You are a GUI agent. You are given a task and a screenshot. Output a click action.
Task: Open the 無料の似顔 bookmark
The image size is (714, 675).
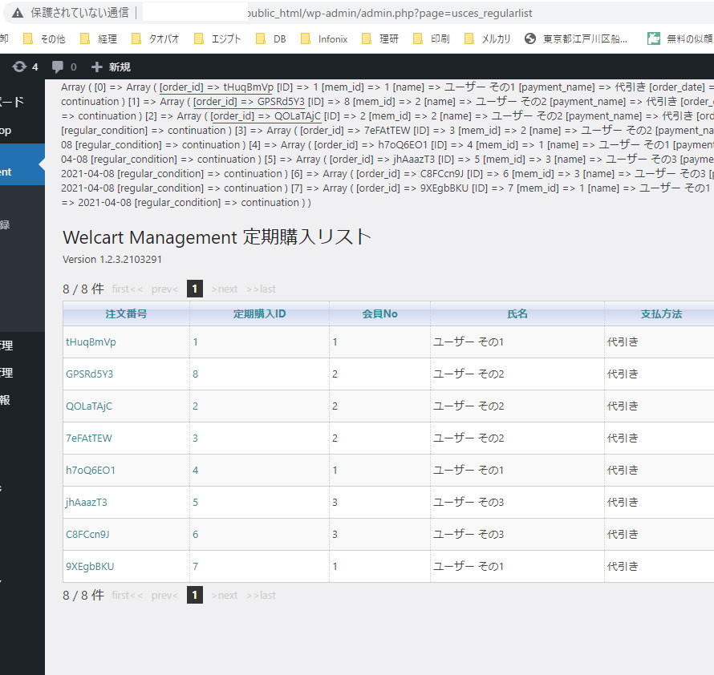point(680,39)
